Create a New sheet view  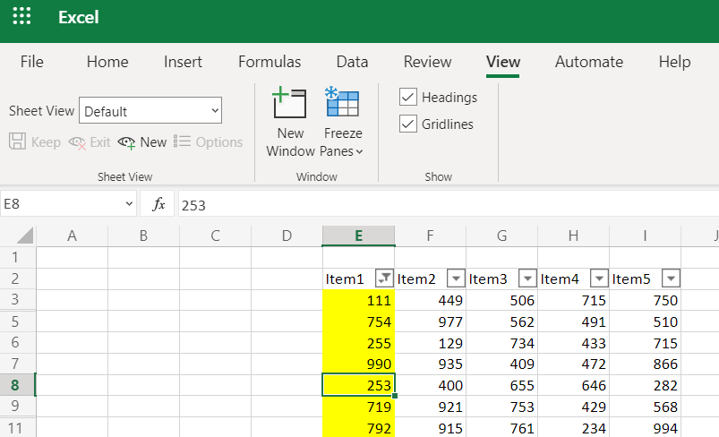coord(141,142)
